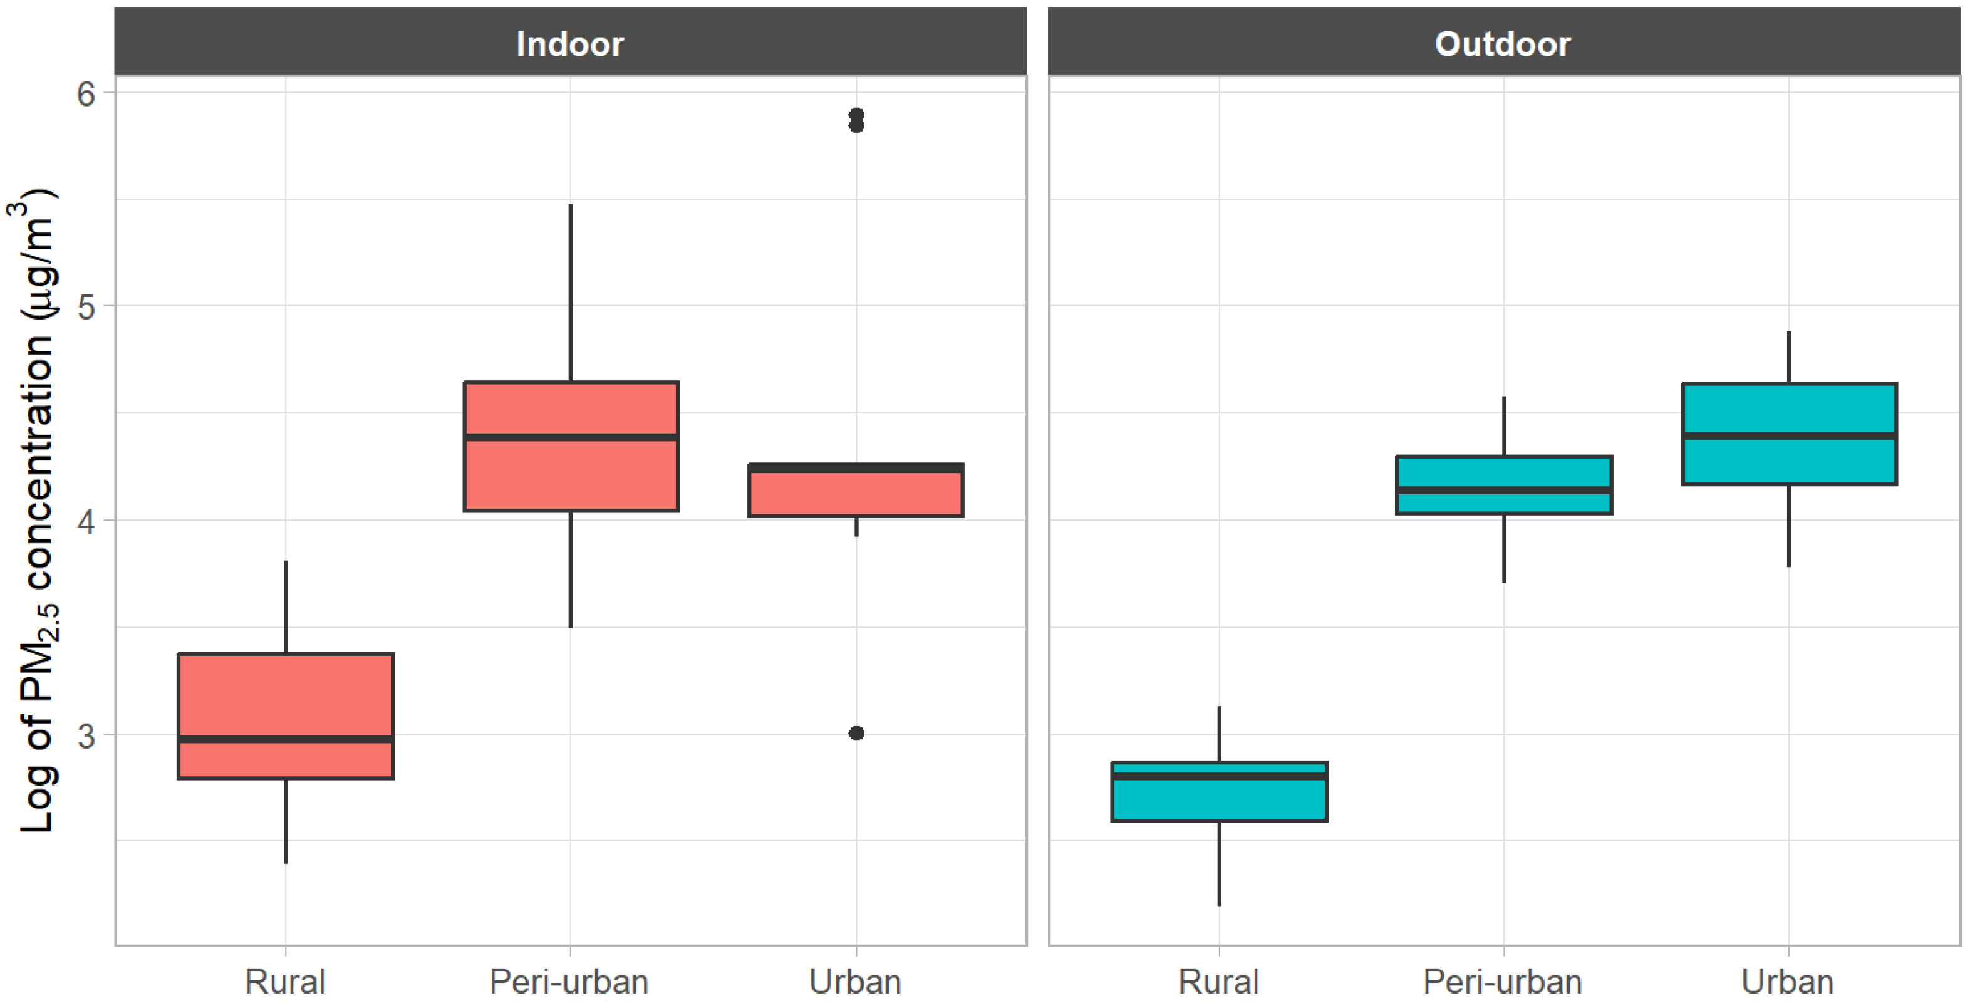Click the Peri-urban label under the Outdoor panel
Image resolution: width=1970 pixels, height=1008 pixels.
pos(1503,981)
